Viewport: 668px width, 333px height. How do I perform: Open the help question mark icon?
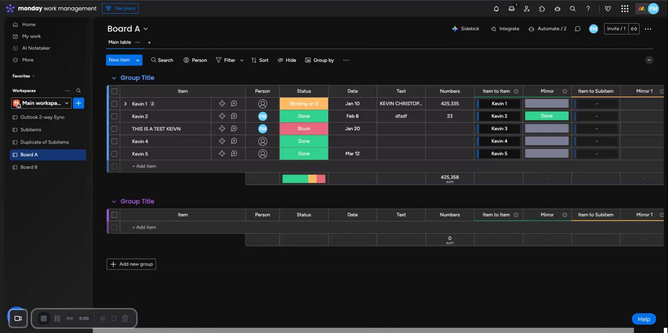(x=588, y=9)
